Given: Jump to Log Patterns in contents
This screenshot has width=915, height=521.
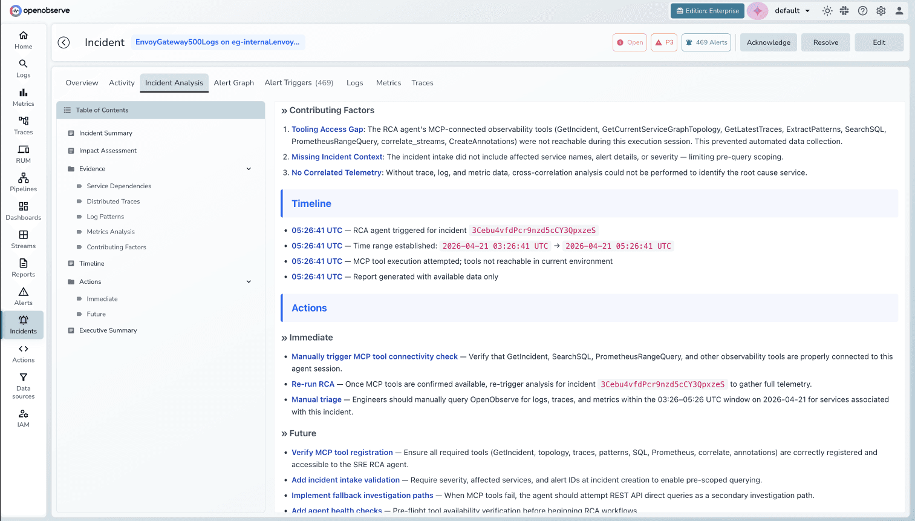Looking at the screenshot, I should [105, 217].
